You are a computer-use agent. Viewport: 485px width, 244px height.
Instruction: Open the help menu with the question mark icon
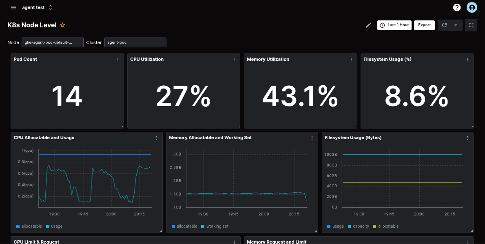(456, 7)
